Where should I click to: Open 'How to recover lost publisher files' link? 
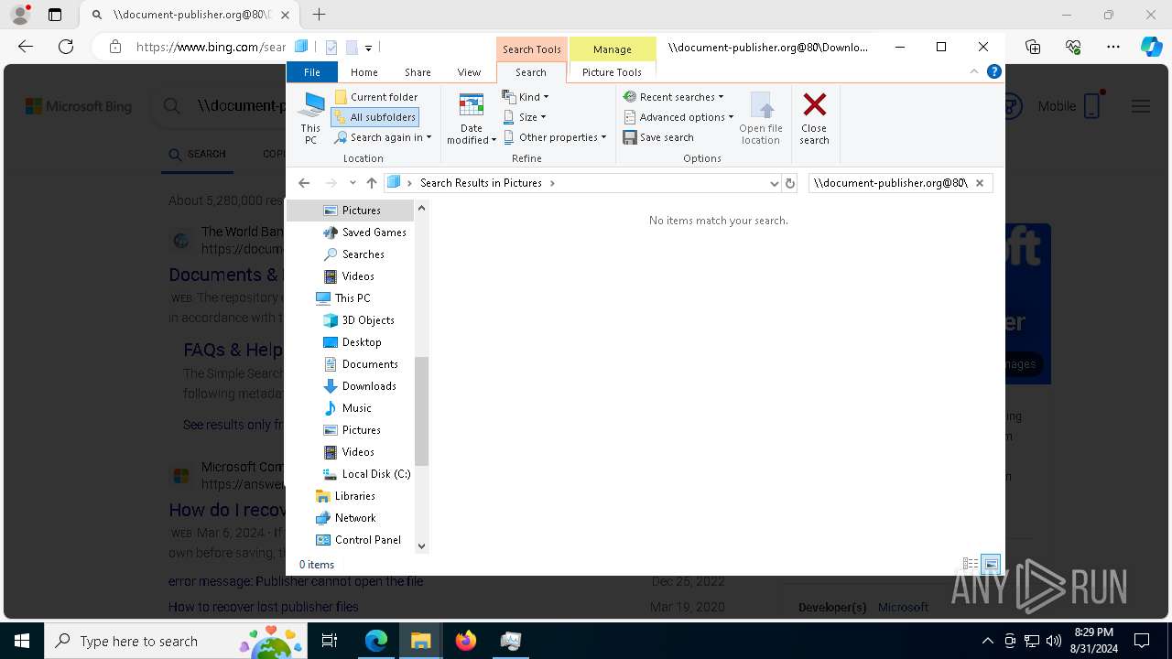coord(264,607)
